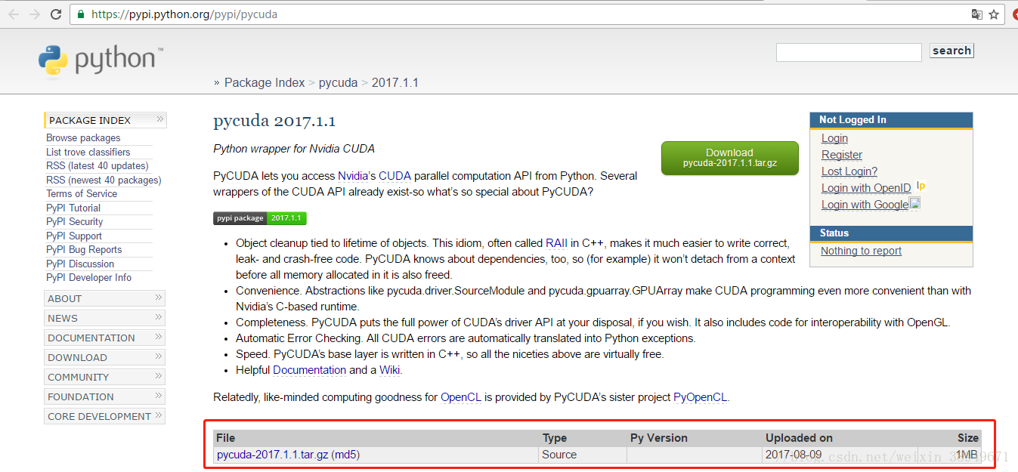Click the pycuda 2017.1.1 page heading
Viewport: 1018px width, 472px height.
[x=274, y=121]
